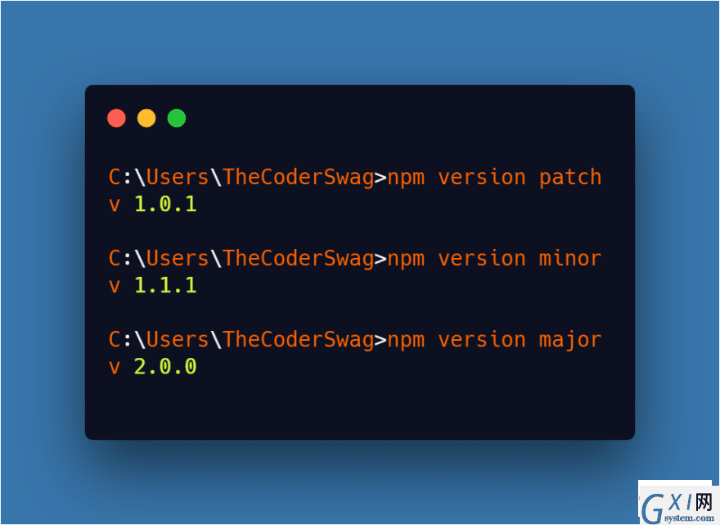Select the 'npm version patch' command text
The height and width of the screenshot is (525, 720).
pos(494,179)
